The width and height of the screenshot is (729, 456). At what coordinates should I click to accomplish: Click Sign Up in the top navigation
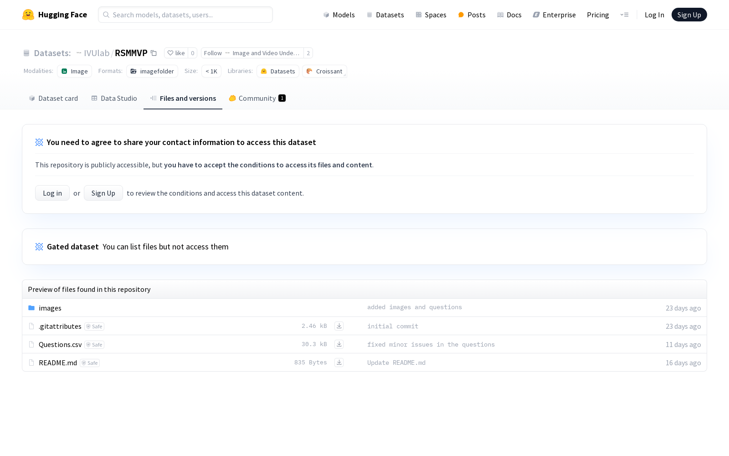pos(689,15)
